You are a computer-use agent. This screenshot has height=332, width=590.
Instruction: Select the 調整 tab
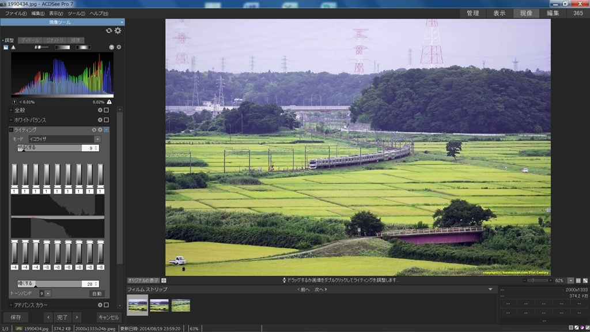[x=9, y=40]
